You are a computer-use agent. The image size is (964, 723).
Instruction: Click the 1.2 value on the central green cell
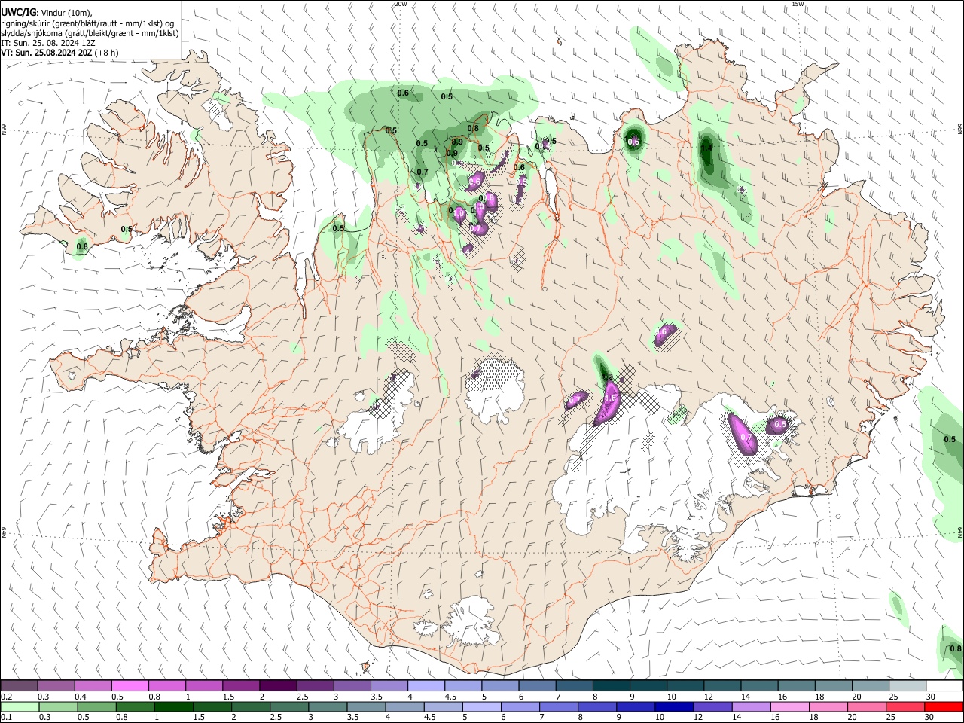607,377
